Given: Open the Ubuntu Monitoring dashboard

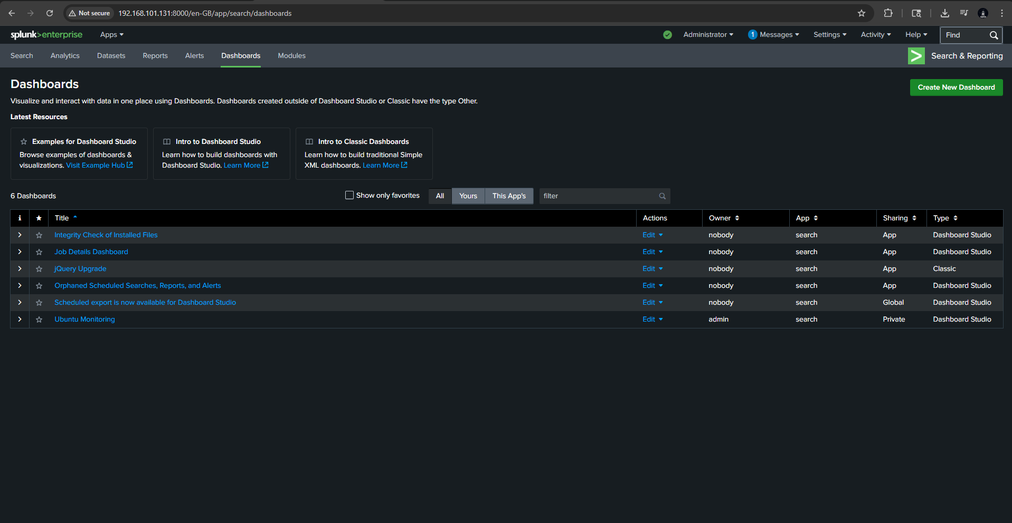Looking at the screenshot, I should (x=84, y=319).
